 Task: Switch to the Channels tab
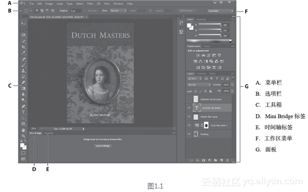201,74
